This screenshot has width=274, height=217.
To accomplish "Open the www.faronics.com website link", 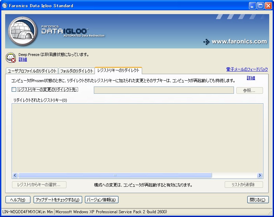I will [239, 42].
